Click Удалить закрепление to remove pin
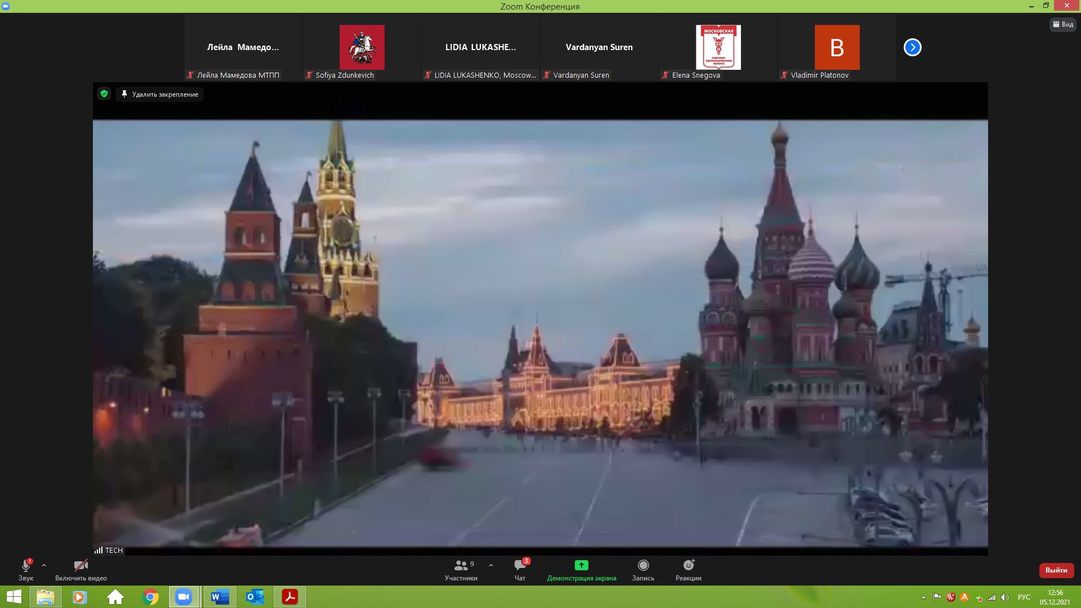The width and height of the screenshot is (1081, 608). click(160, 94)
